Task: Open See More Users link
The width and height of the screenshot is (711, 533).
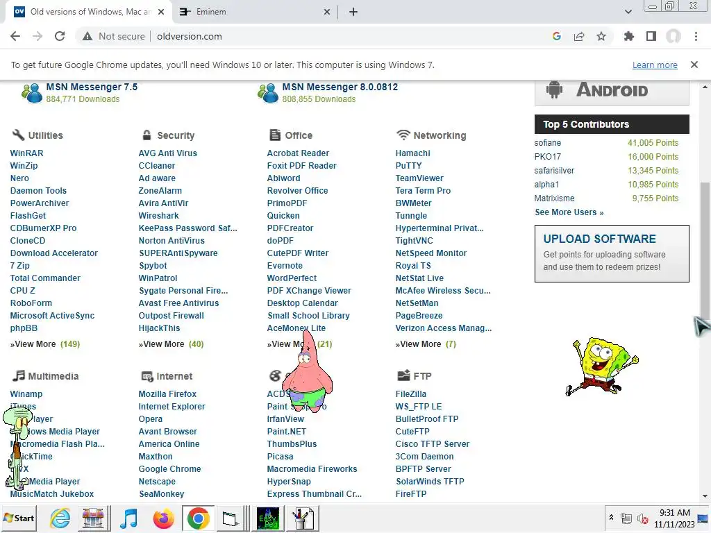Action: 569,212
